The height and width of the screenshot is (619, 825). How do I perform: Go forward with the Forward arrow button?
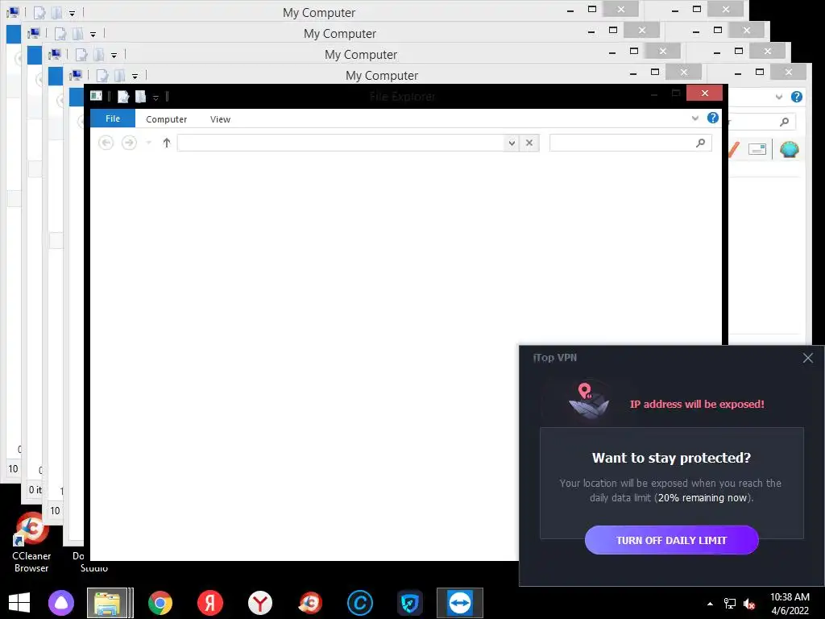129,143
